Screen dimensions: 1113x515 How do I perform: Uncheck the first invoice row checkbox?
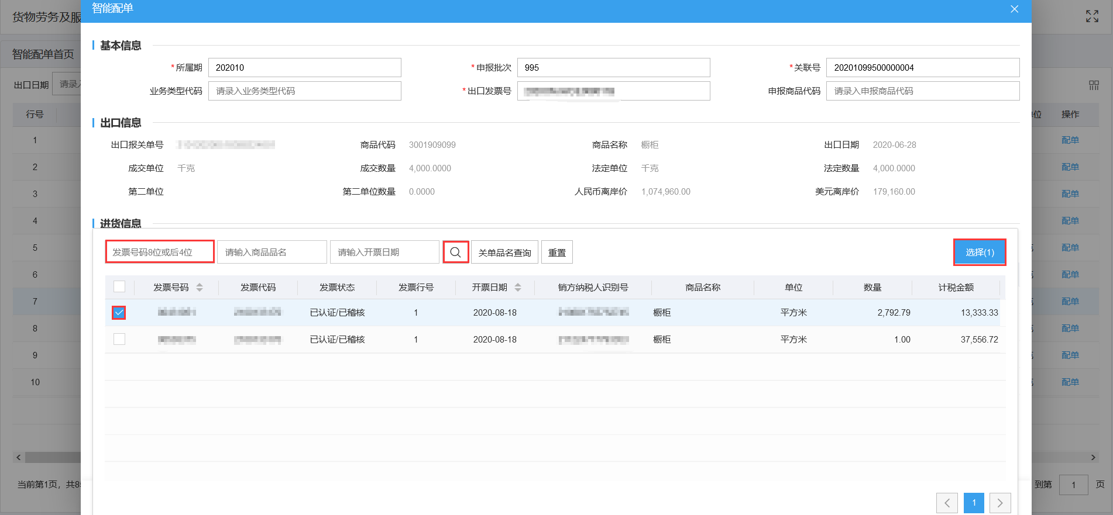tap(119, 313)
